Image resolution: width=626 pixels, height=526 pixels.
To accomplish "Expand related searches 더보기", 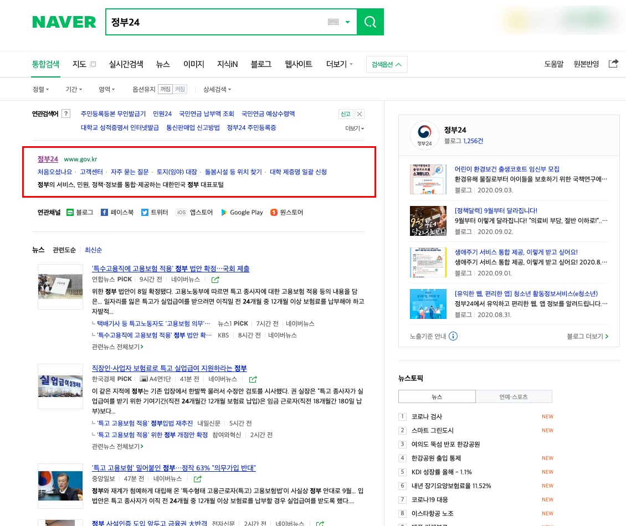I will coord(355,128).
